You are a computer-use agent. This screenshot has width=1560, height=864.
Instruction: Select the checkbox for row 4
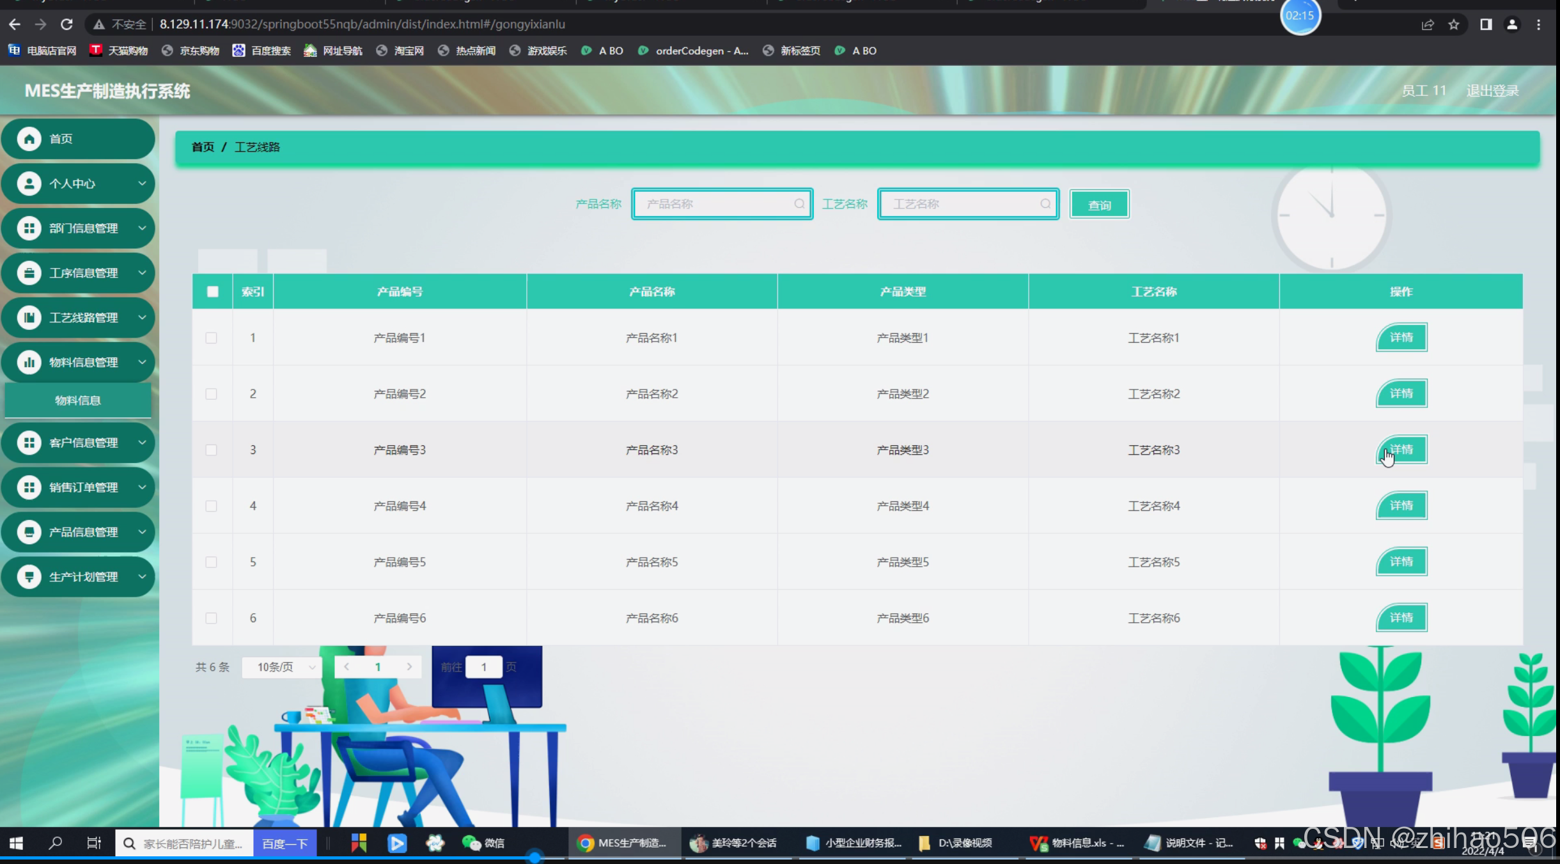click(212, 506)
